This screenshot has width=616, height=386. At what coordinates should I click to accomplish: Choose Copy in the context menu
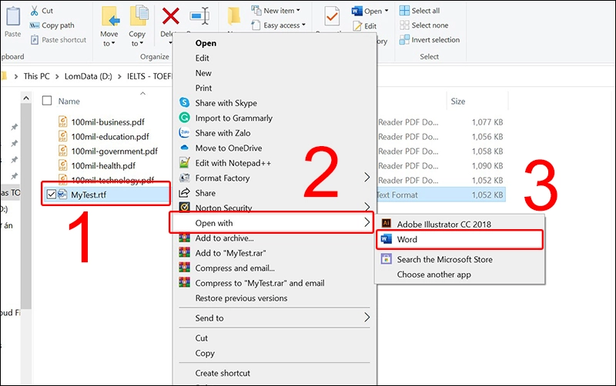point(205,353)
